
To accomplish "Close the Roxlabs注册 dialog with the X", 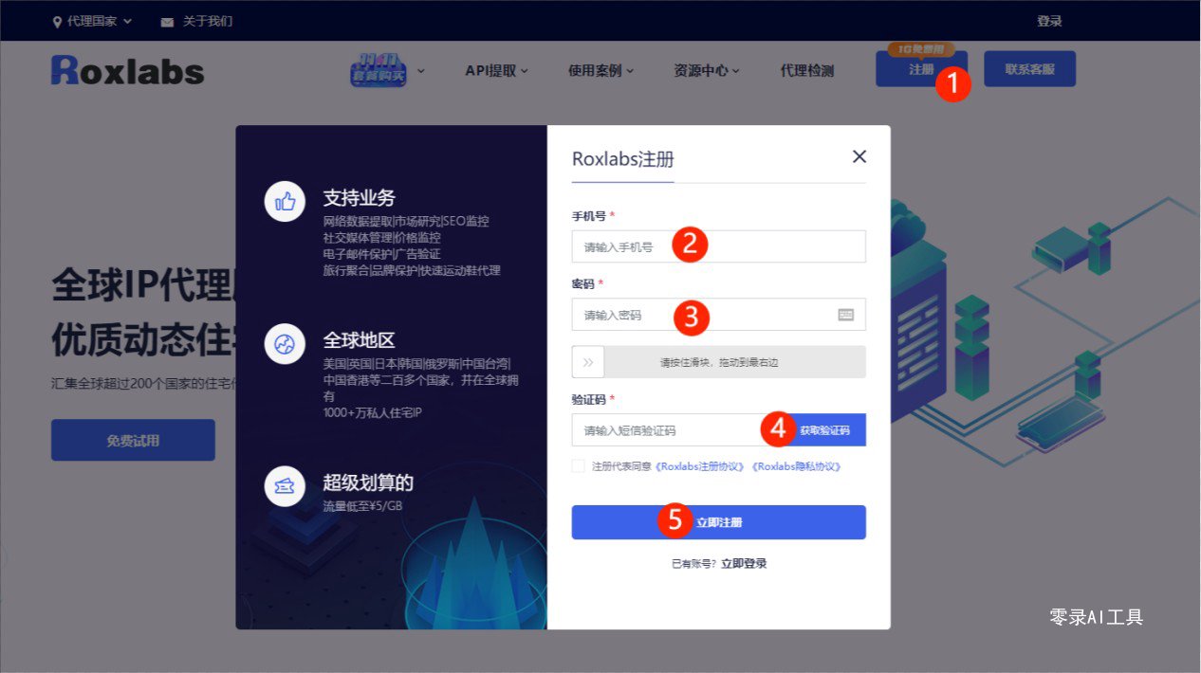I will [x=859, y=156].
